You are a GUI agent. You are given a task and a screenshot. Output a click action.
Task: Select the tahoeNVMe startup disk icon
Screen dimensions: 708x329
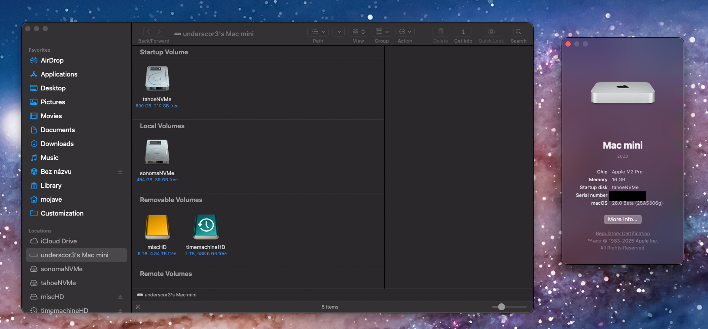[x=157, y=79]
